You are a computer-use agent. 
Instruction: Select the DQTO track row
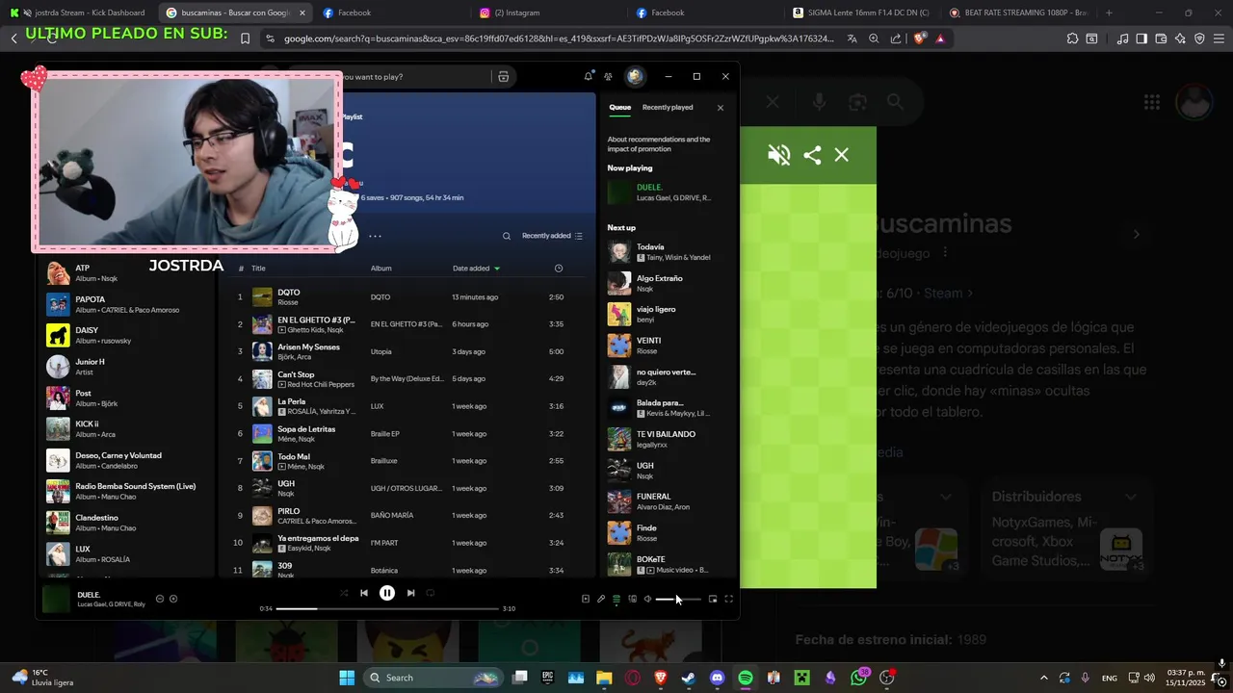pos(403,296)
